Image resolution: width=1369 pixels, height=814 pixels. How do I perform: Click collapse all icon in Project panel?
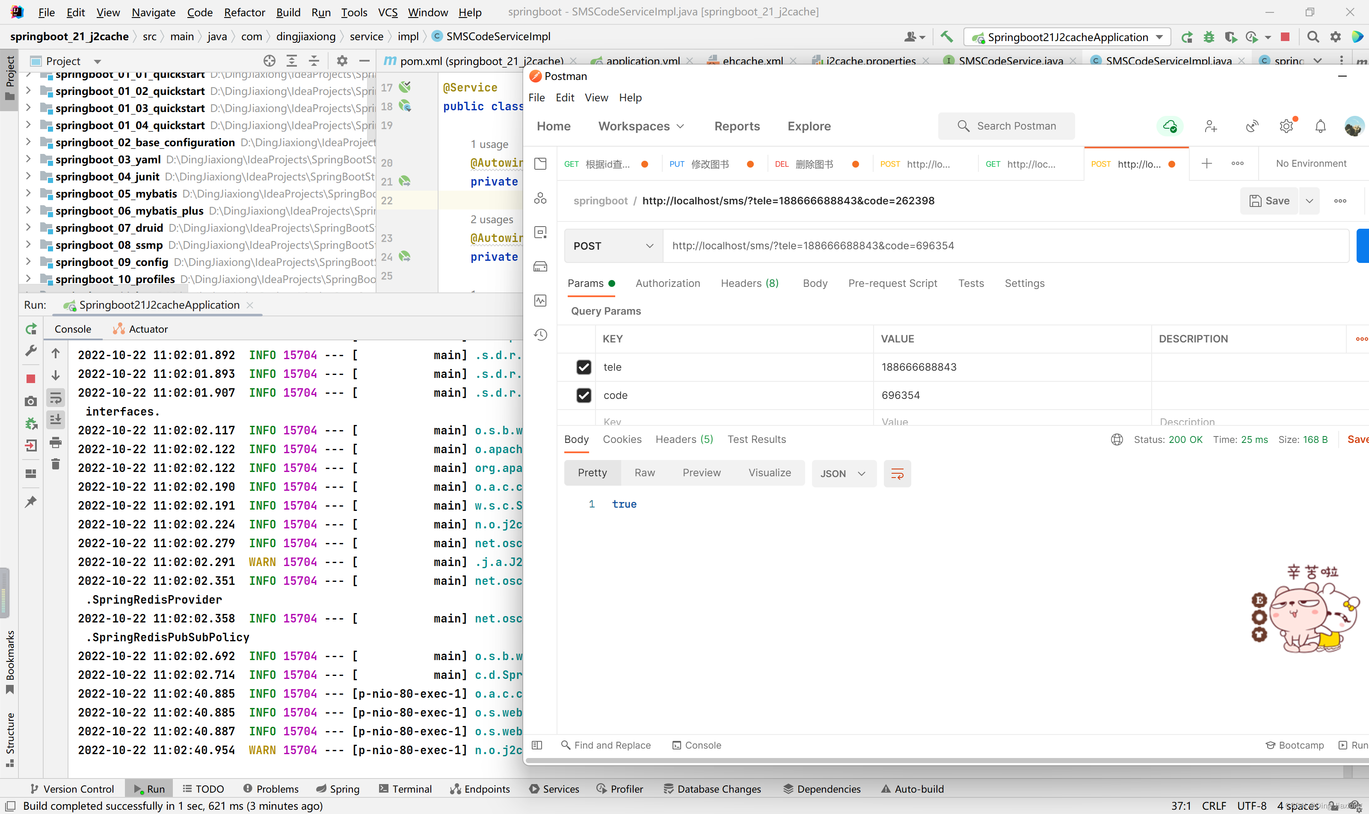pyautogui.click(x=314, y=61)
